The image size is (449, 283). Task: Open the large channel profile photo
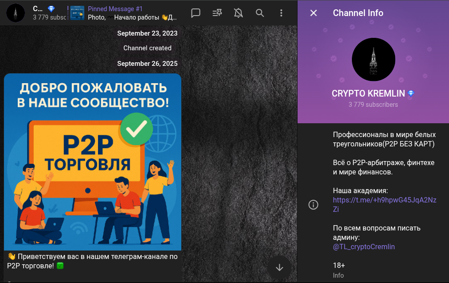pyautogui.click(x=373, y=60)
